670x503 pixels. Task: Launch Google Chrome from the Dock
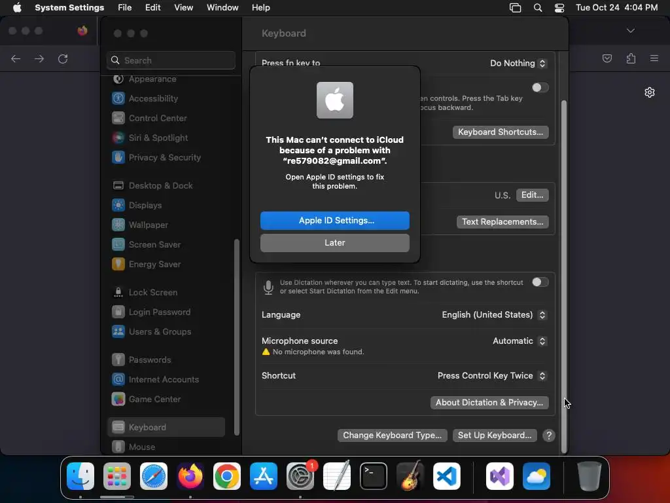(x=227, y=476)
